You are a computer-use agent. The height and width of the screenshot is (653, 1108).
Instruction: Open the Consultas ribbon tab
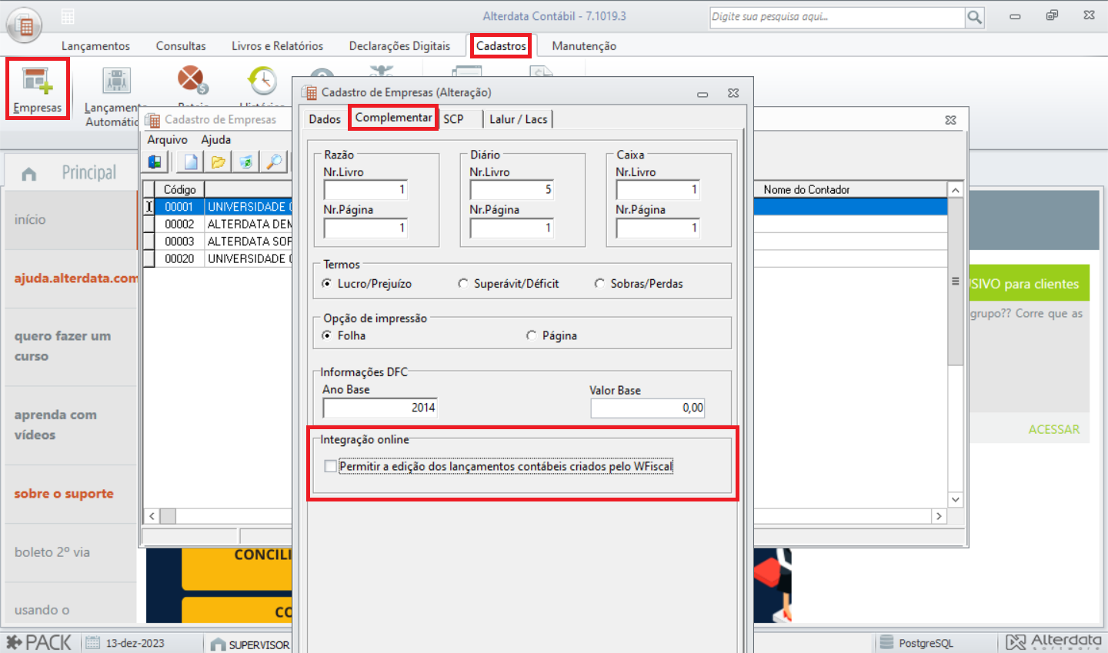pos(181,46)
